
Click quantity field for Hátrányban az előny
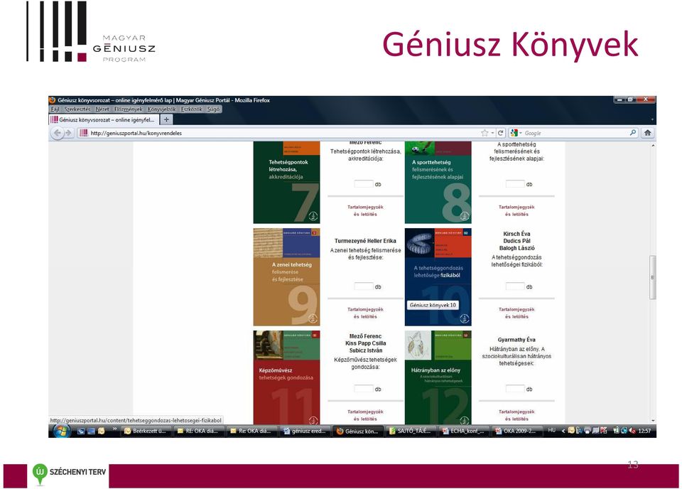(515, 389)
